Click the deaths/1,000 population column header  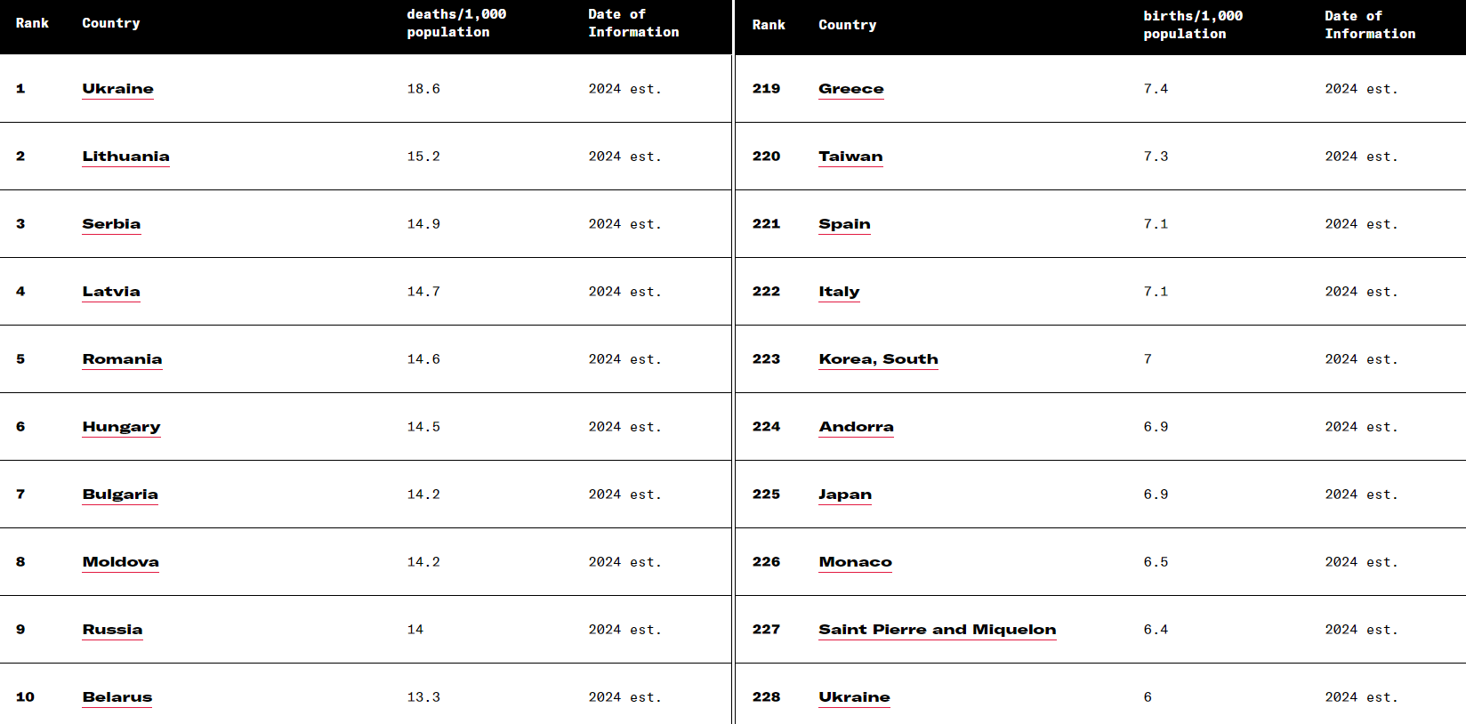[x=456, y=23]
